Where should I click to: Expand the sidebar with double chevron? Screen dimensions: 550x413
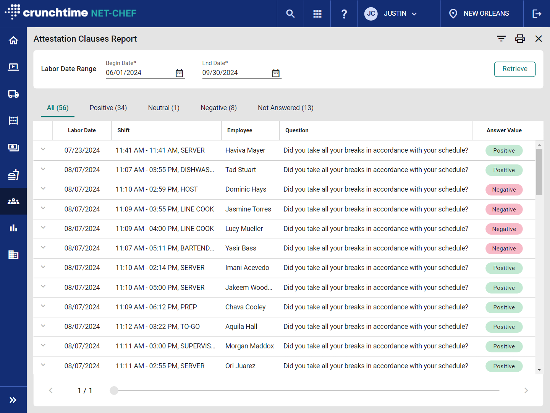pyautogui.click(x=13, y=400)
